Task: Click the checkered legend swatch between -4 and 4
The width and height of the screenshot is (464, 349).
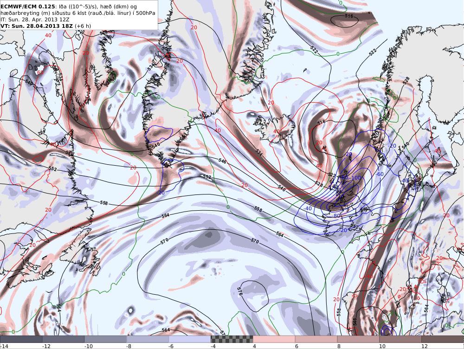Action: click(x=232, y=339)
